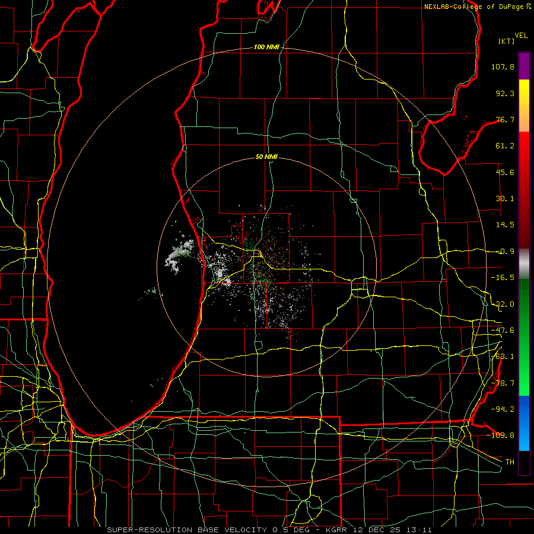The height and width of the screenshot is (534, 534).
Task: Click the 14.5 legend value
Action: [505, 225]
